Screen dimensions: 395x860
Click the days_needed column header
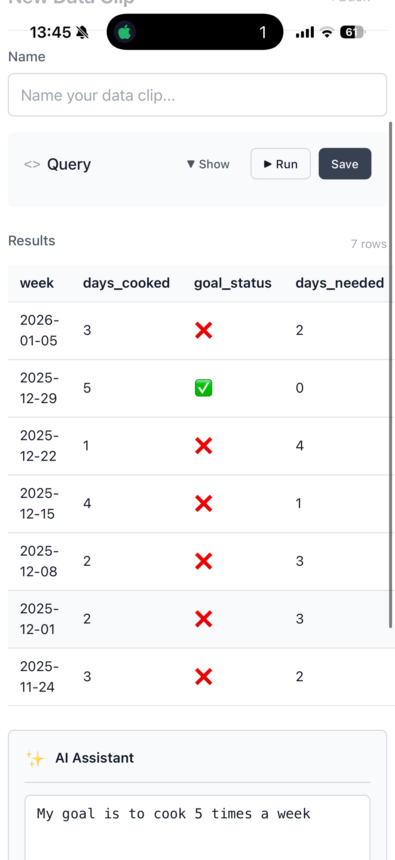click(x=339, y=283)
